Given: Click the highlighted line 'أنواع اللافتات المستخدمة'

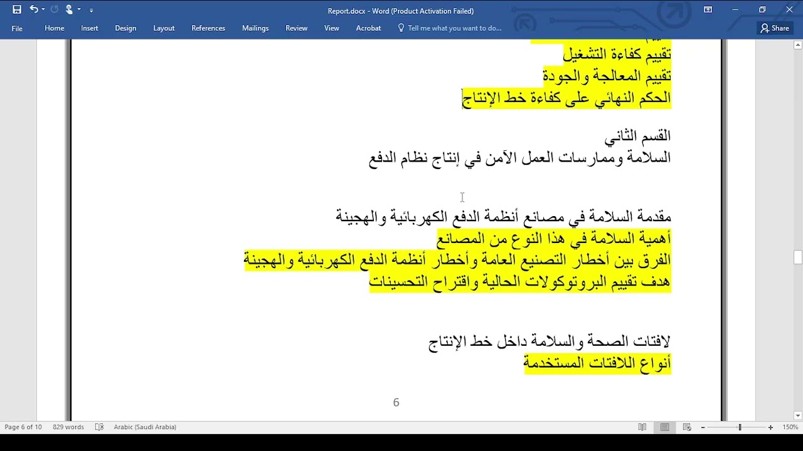Looking at the screenshot, I should click(x=597, y=363).
